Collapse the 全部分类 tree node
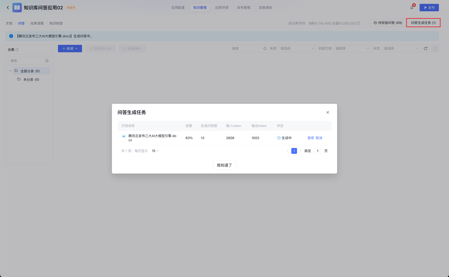This screenshot has height=277, width=449. (x=10, y=71)
